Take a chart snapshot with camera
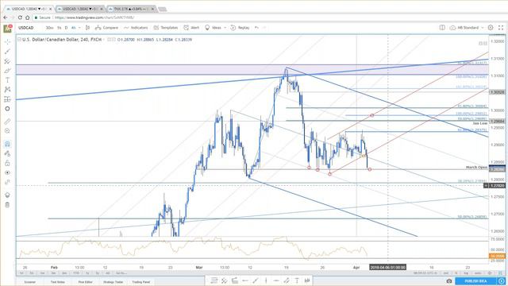This screenshot has width=508, height=286. coord(449,281)
